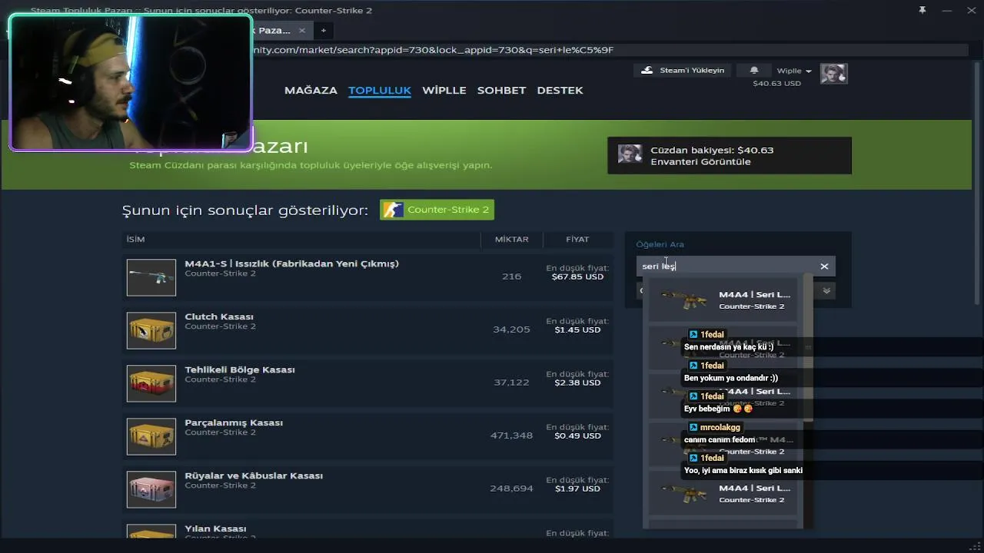Screen dimensions: 984x553
Task: Sort by the MİKTAR column header
Action: [511, 240]
